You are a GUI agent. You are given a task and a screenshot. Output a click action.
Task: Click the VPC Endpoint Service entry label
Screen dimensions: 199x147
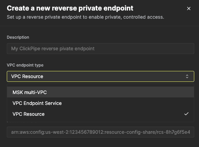(37, 103)
